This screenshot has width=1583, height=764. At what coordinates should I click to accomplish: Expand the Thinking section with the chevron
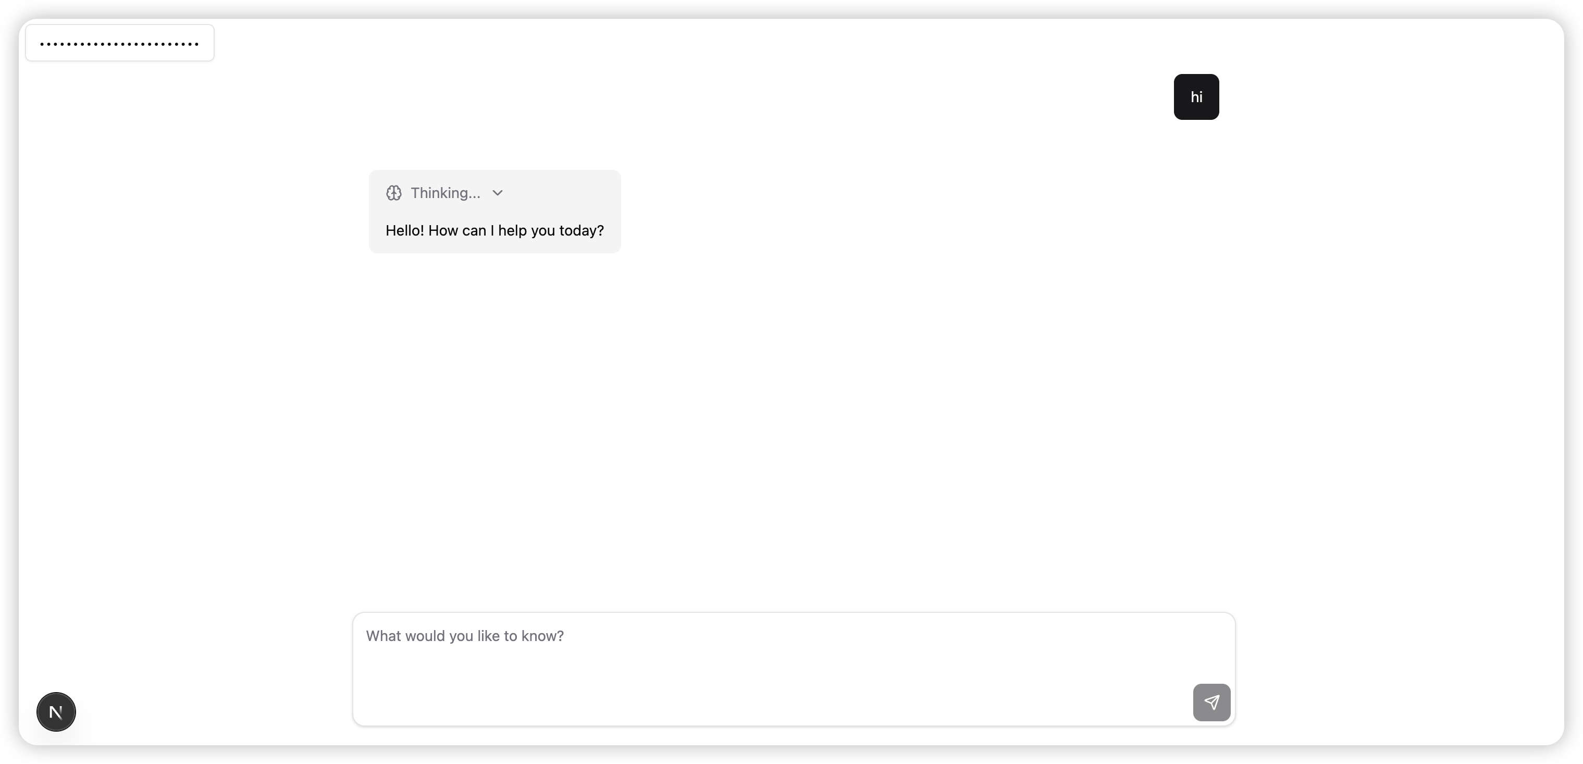tap(498, 193)
